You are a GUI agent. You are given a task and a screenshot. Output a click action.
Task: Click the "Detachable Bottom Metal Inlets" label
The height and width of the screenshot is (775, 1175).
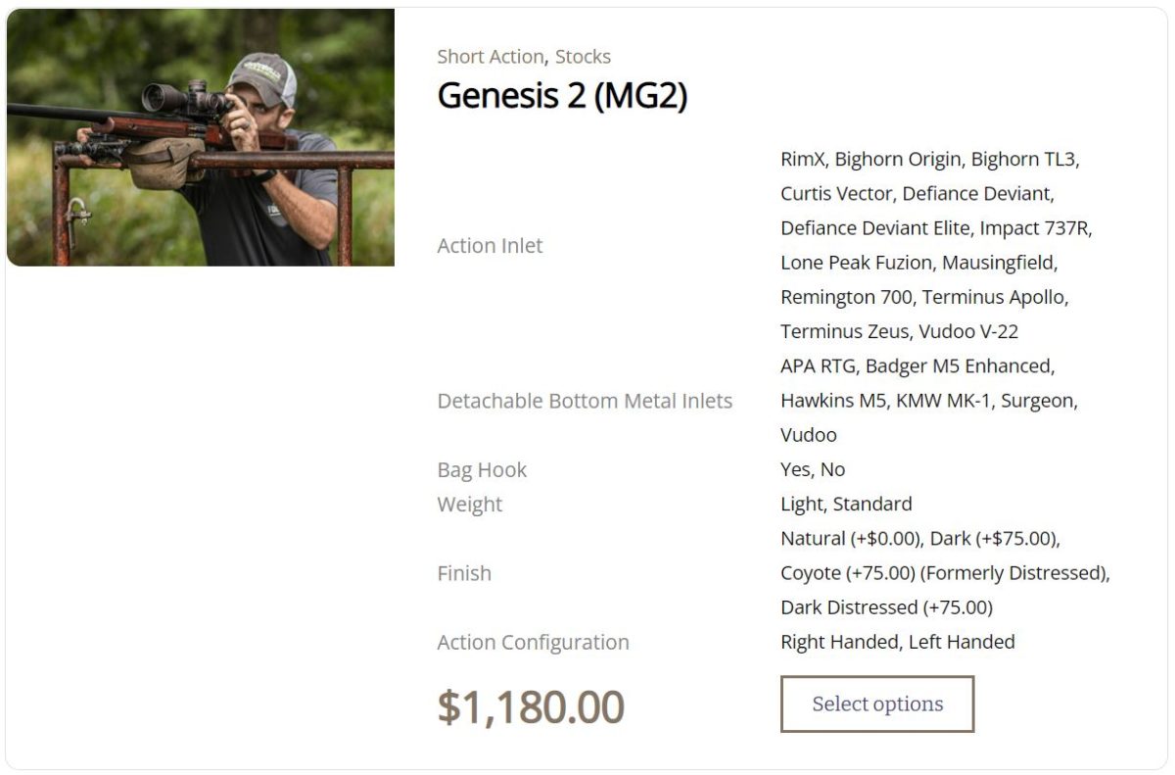click(x=585, y=401)
